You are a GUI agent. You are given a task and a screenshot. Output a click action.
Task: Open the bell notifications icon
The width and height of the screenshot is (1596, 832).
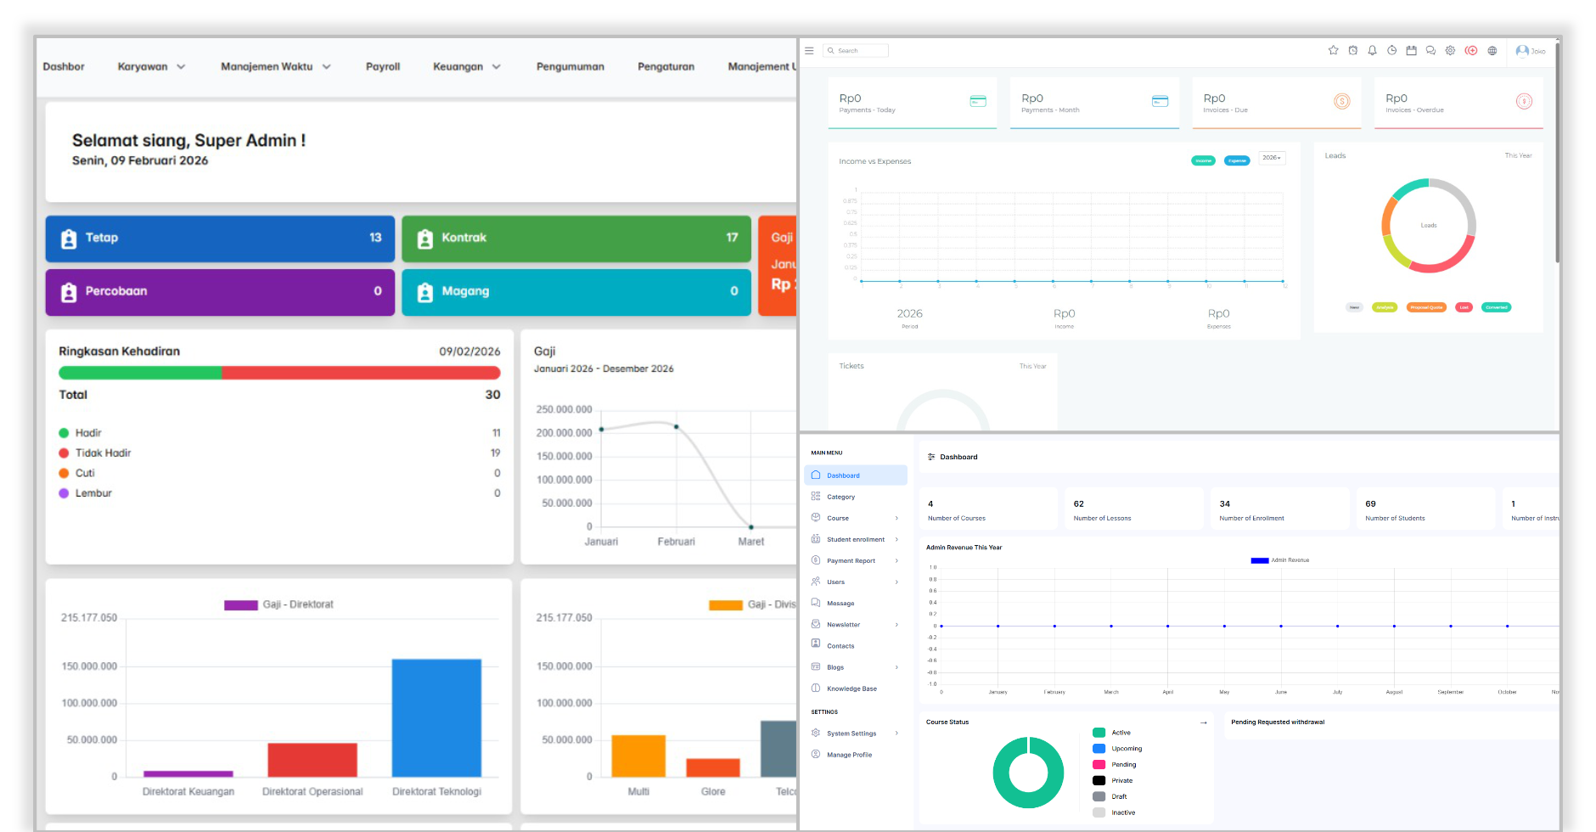1372,51
